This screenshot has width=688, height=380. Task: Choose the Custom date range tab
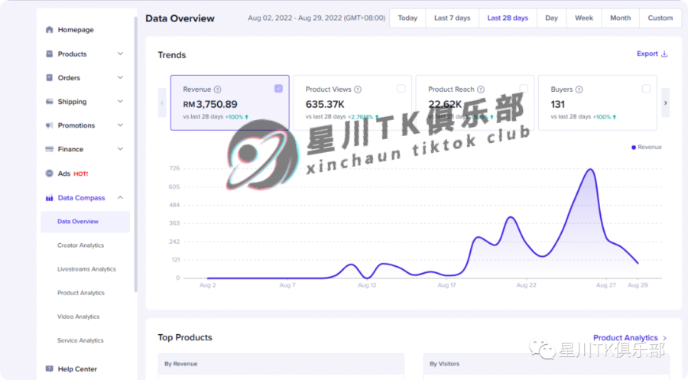660,18
